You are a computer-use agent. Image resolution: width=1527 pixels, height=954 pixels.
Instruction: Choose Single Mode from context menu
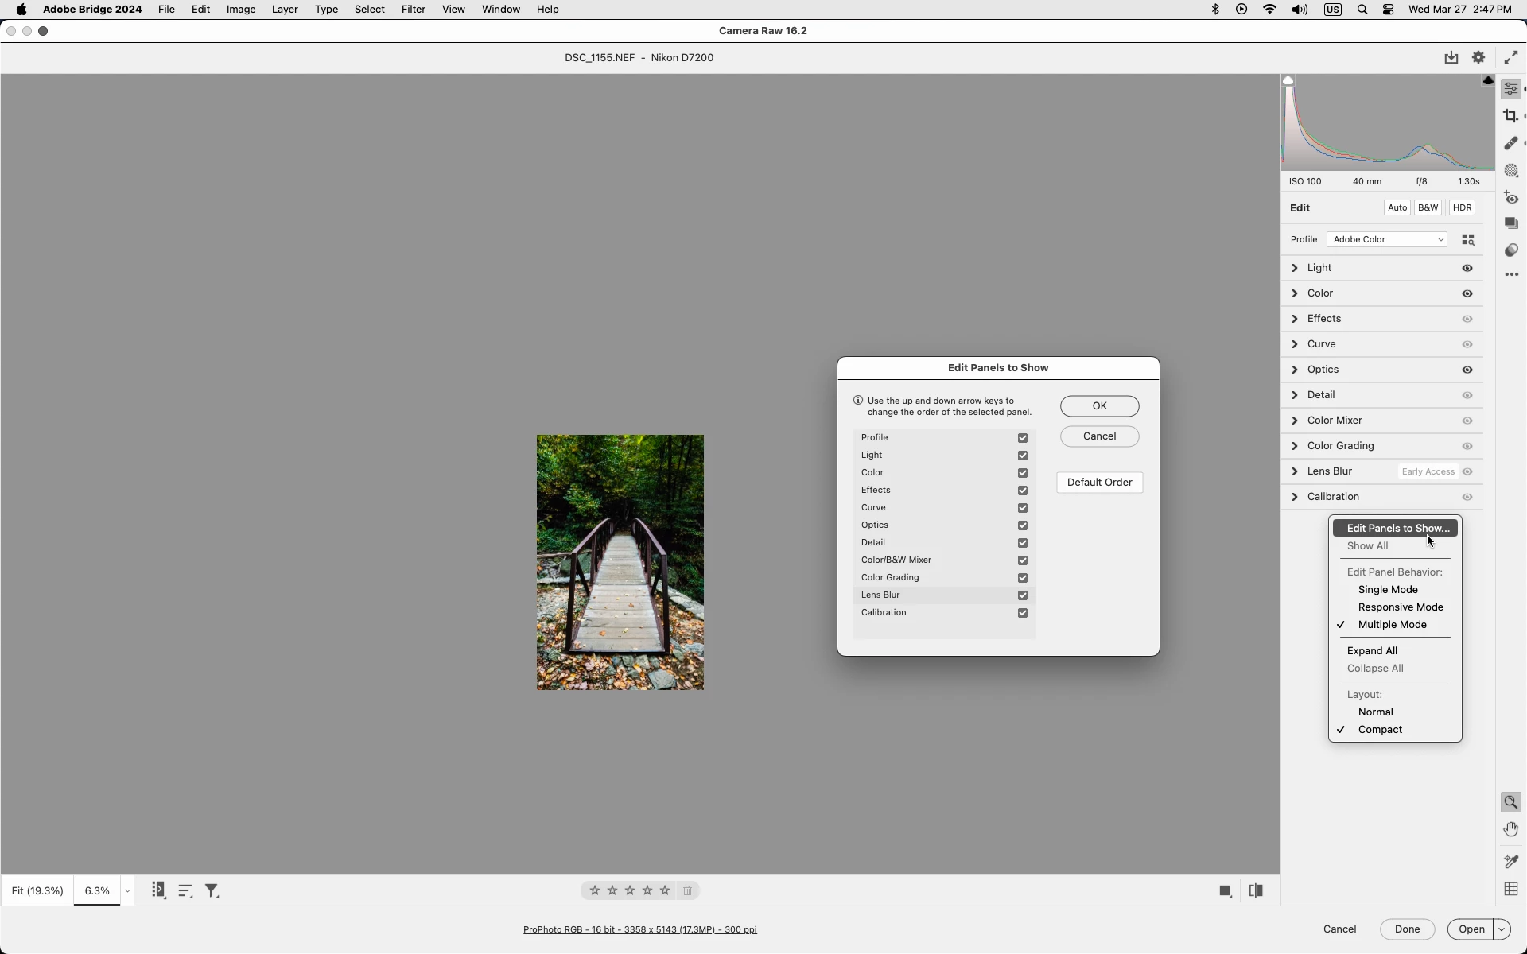point(1388,589)
